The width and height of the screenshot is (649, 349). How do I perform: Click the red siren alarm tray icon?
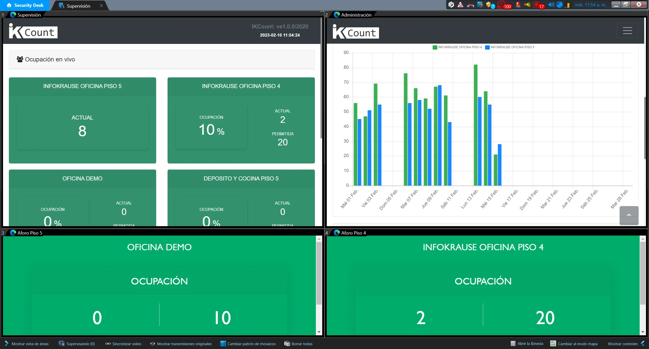[x=518, y=5]
